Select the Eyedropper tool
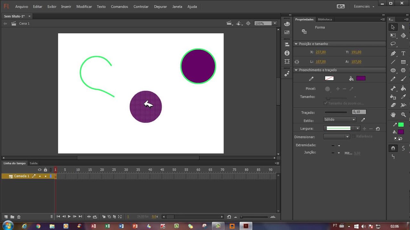Image resolution: width=410 pixels, height=230 pixels. 403,97
